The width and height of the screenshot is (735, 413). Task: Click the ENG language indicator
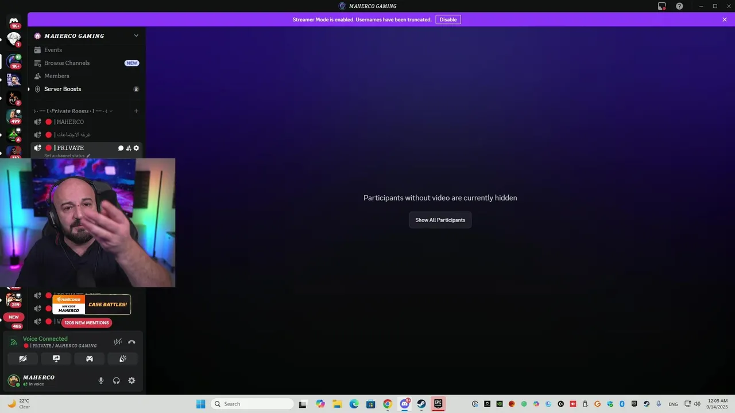[674, 404]
